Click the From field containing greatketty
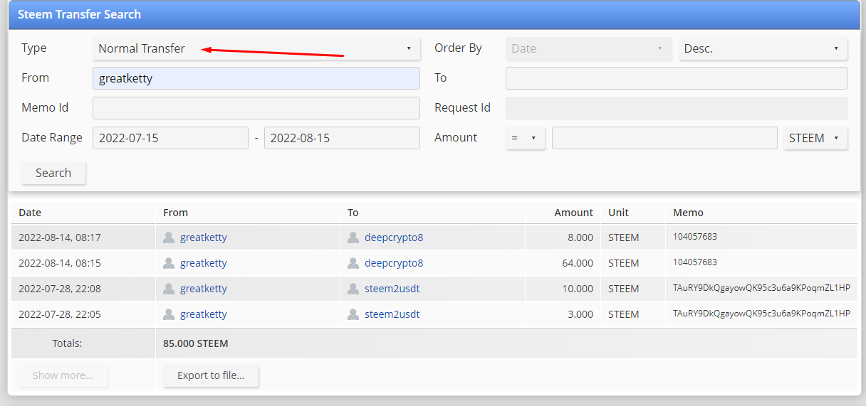This screenshot has height=406, width=866. (x=256, y=78)
